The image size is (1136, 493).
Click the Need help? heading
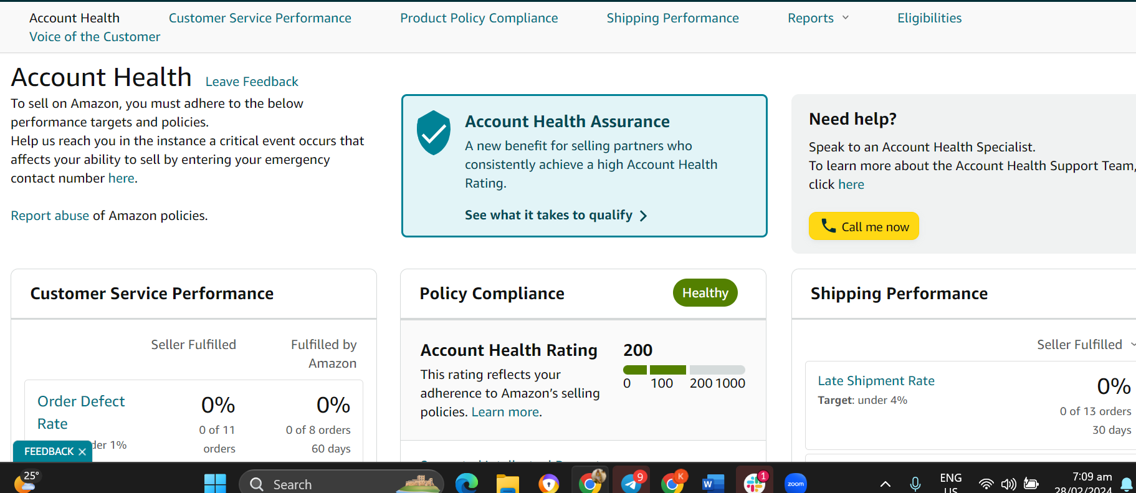click(x=852, y=119)
